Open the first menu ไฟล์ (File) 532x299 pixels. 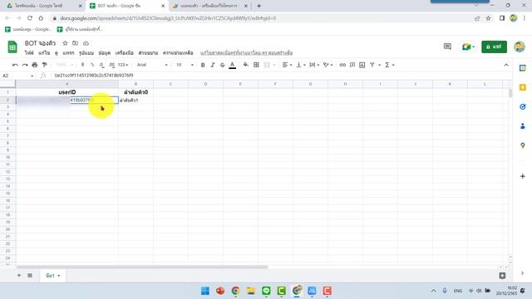coord(29,53)
